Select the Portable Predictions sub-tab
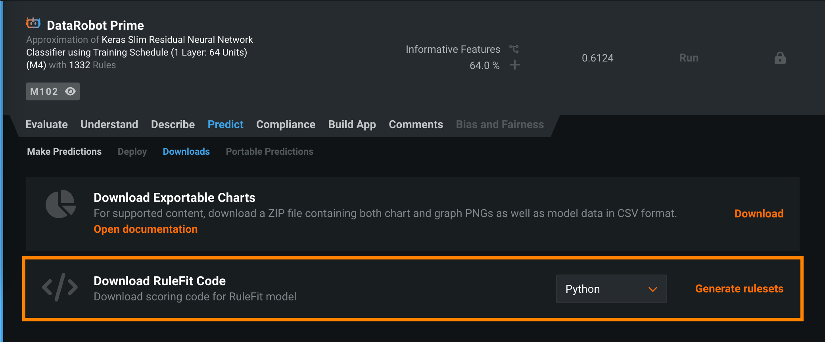825x342 pixels. [269, 152]
